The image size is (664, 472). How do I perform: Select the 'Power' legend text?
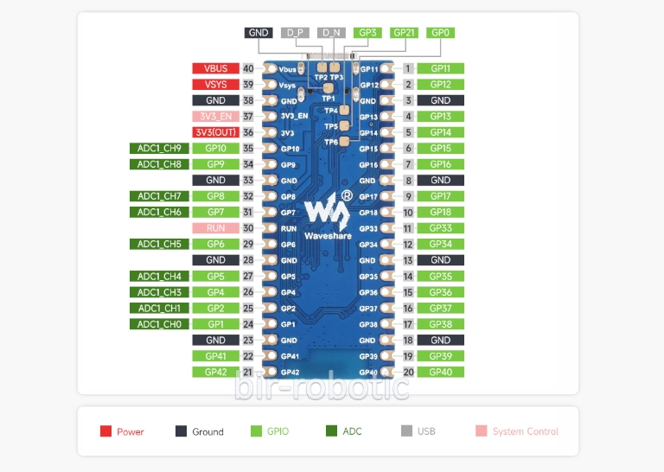pos(131,431)
